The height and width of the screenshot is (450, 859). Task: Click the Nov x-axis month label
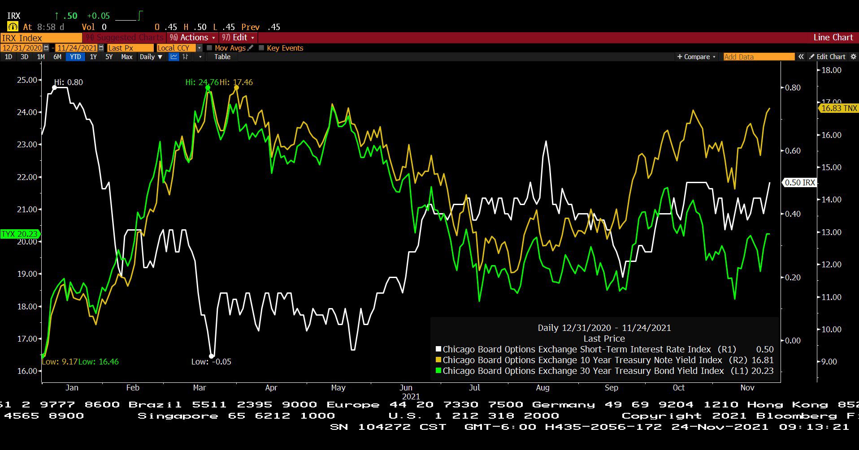click(x=747, y=388)
